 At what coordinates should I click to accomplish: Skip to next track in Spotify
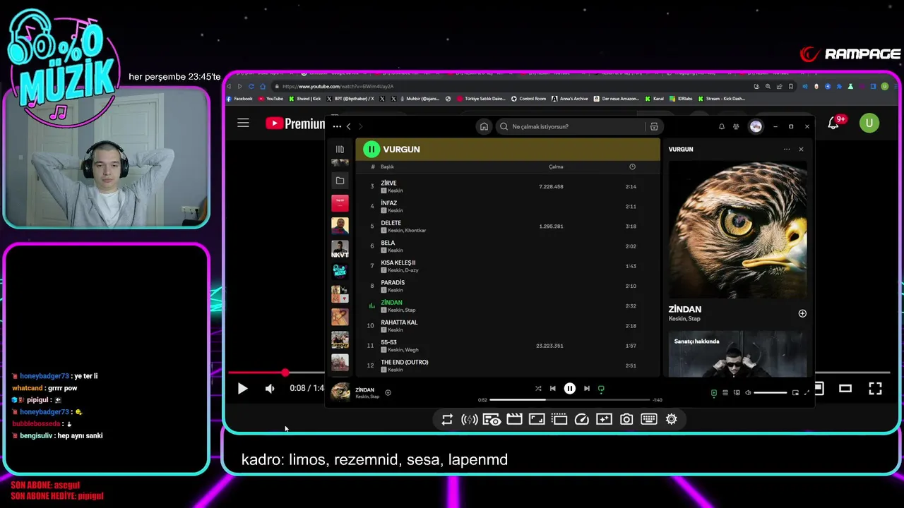coord(586,388)
